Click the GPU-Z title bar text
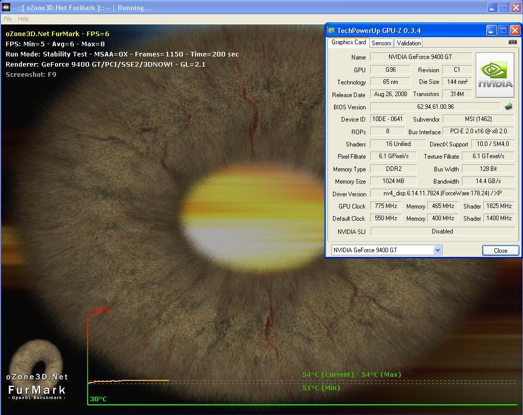This screenshot has width=523, height=415. click(378, 31)
